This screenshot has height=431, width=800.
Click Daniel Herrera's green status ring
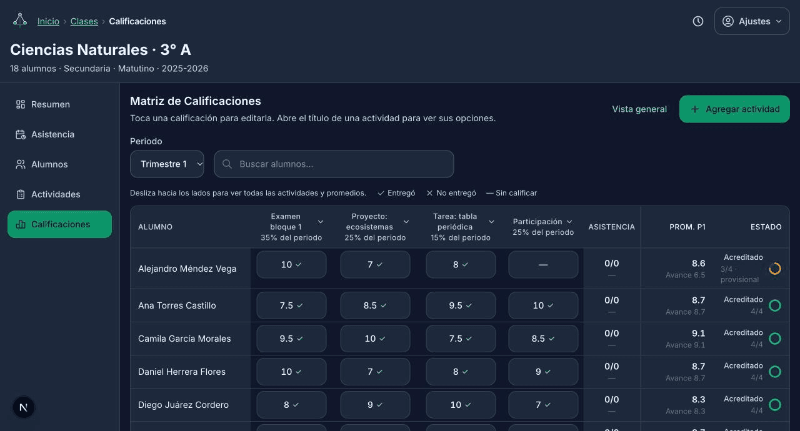point(775,372)
